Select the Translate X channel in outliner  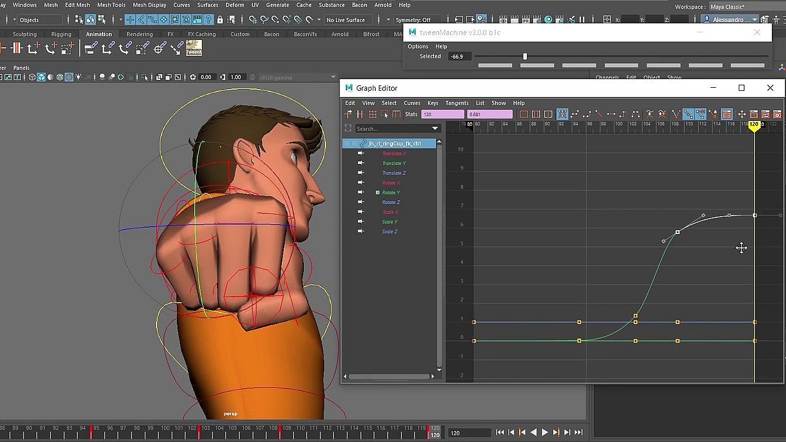coord(394,153)
